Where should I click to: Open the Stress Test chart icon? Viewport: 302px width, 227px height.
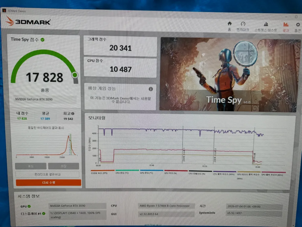pyautogui.click(x=266, y=24)
